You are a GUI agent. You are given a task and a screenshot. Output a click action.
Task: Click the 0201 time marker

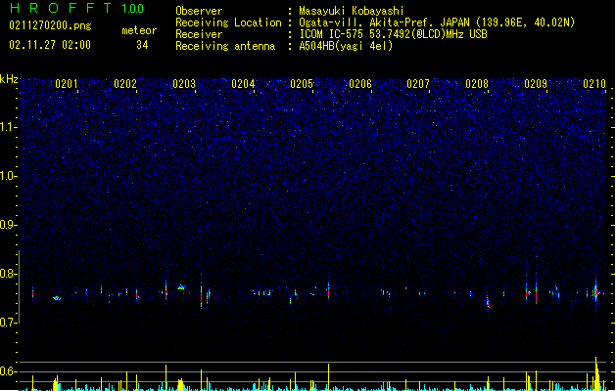[67, 84]
